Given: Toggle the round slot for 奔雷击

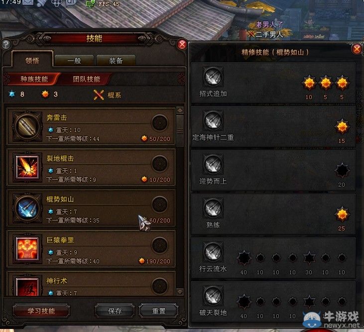Looking at the screenshot, I should coord(160,122).
